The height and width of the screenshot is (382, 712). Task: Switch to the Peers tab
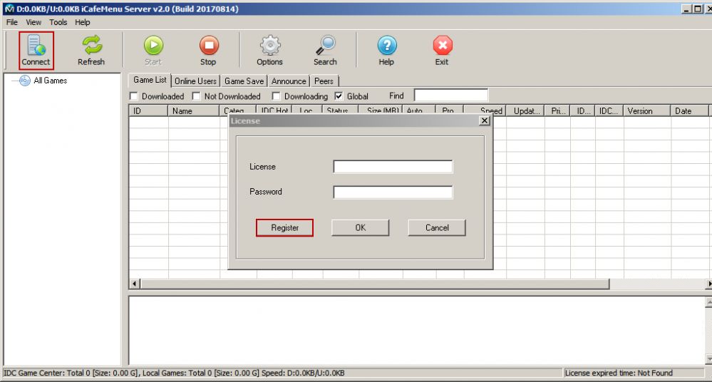pyautogui.click(x=324, y=81)
